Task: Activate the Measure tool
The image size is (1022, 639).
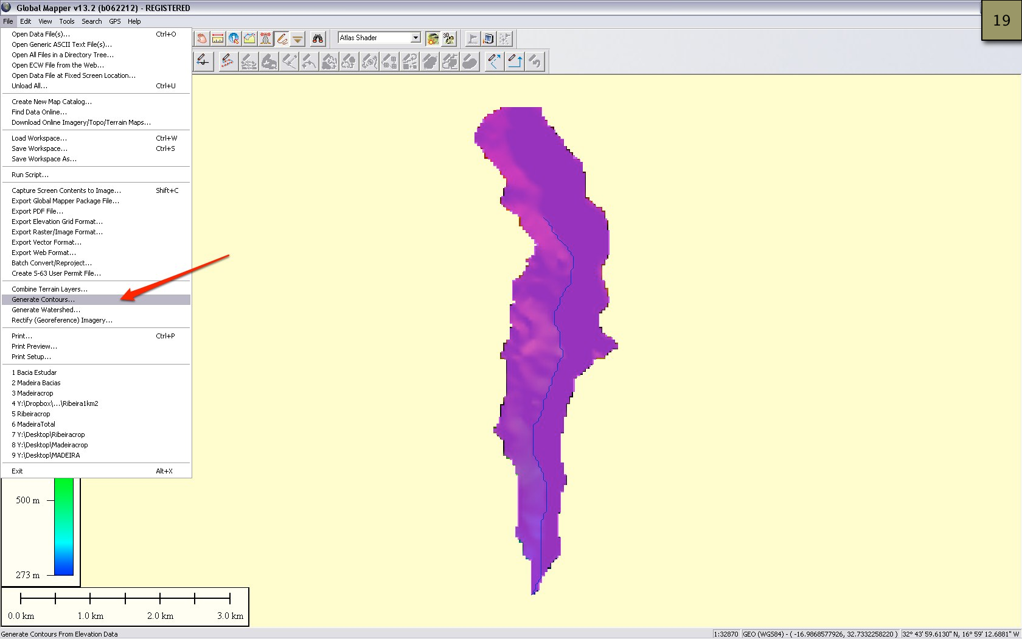Action: point(217,38)
